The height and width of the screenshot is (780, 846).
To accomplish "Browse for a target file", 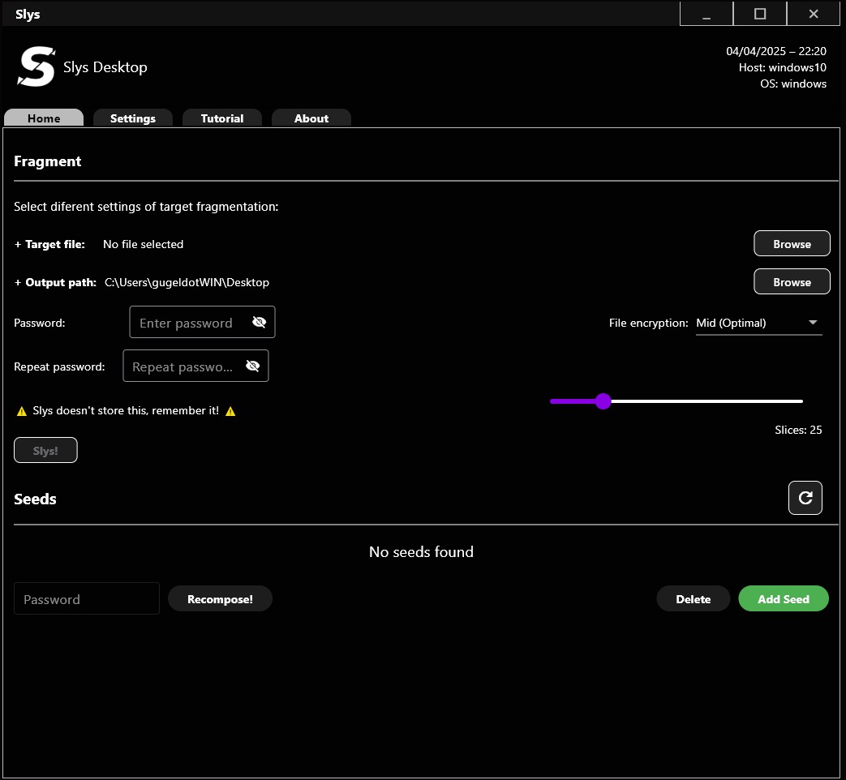I will pos(792,242).
